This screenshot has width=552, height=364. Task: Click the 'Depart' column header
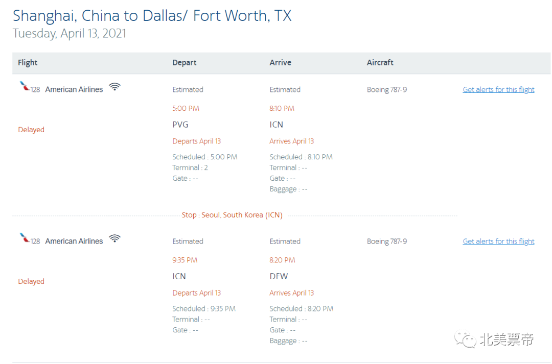[x=185, y=63]
